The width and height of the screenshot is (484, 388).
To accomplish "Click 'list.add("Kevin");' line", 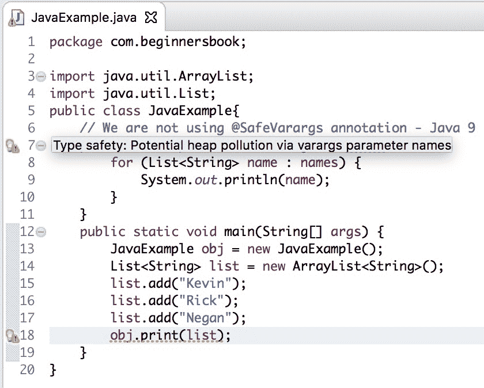I will (178, 284).
